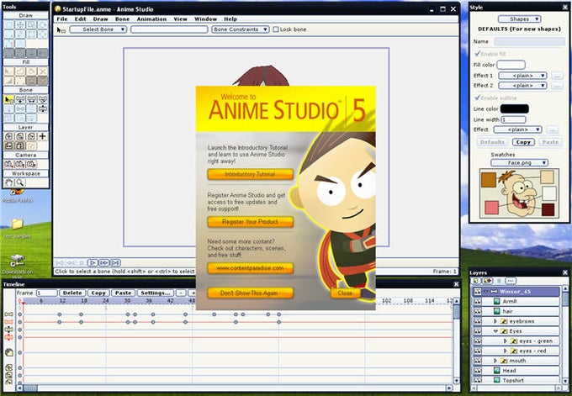Open the Animation menu
Image resolution: width=572 pixels, height=396 pixels.
pyautogui.click(x=151, y=19)
